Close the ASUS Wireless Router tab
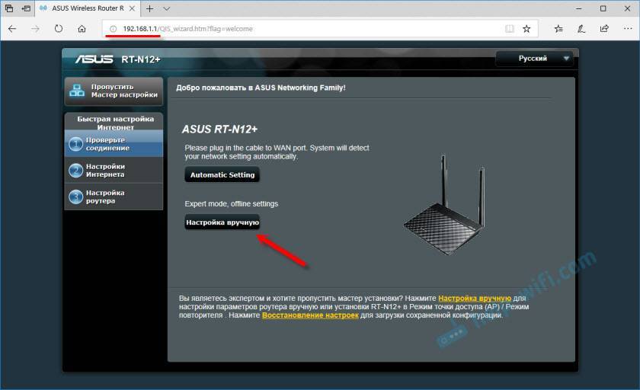The height and width of the screenshot is (390, 640). (132, 8)
